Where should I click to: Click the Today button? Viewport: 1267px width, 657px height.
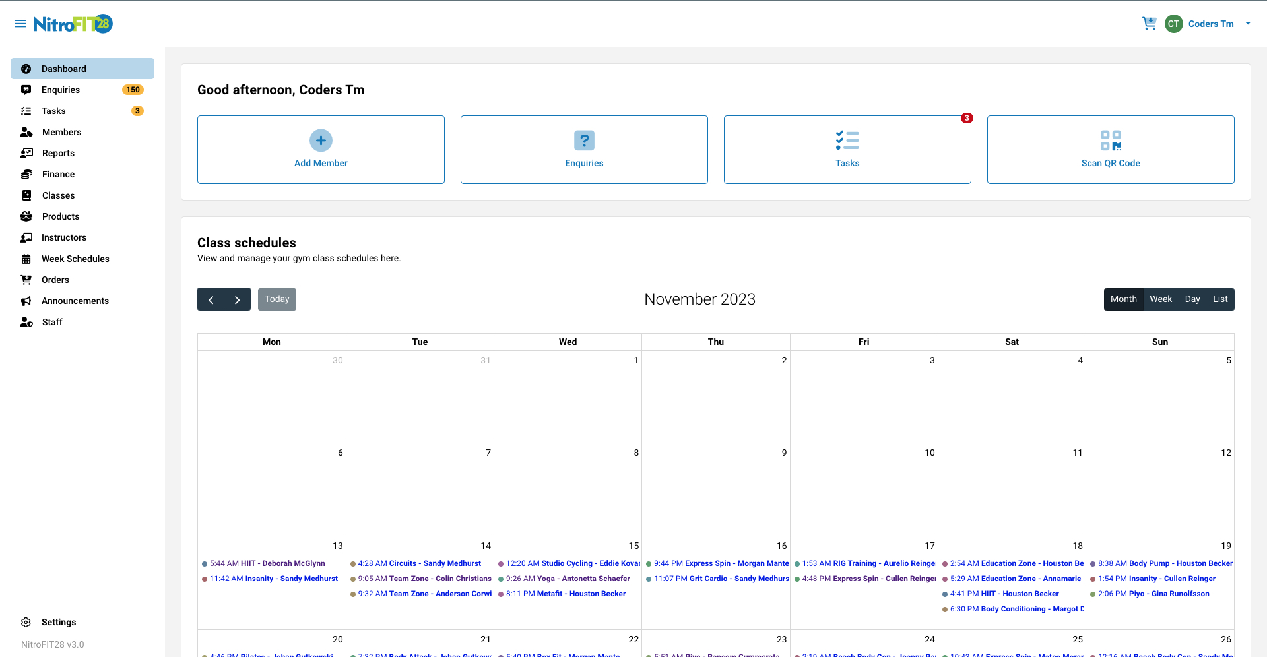point(276,299)
